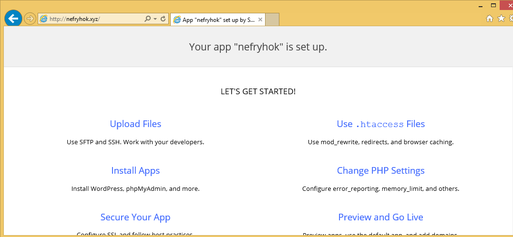Switch to the App "nefryhok" set up tab

click(x=218, y=20)
